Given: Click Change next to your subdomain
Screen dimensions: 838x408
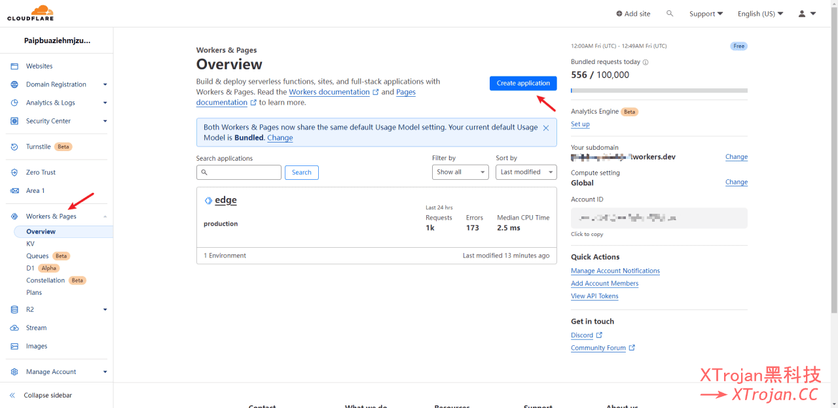Looking at the screenshot, I should (737, 157).
